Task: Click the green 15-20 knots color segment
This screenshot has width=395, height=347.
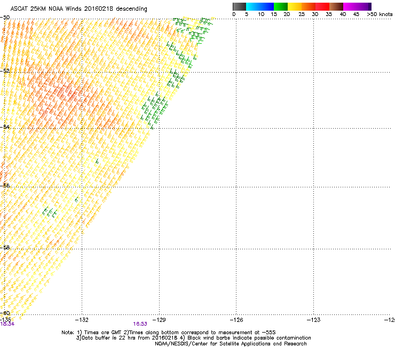Action: tap(281, 6)
